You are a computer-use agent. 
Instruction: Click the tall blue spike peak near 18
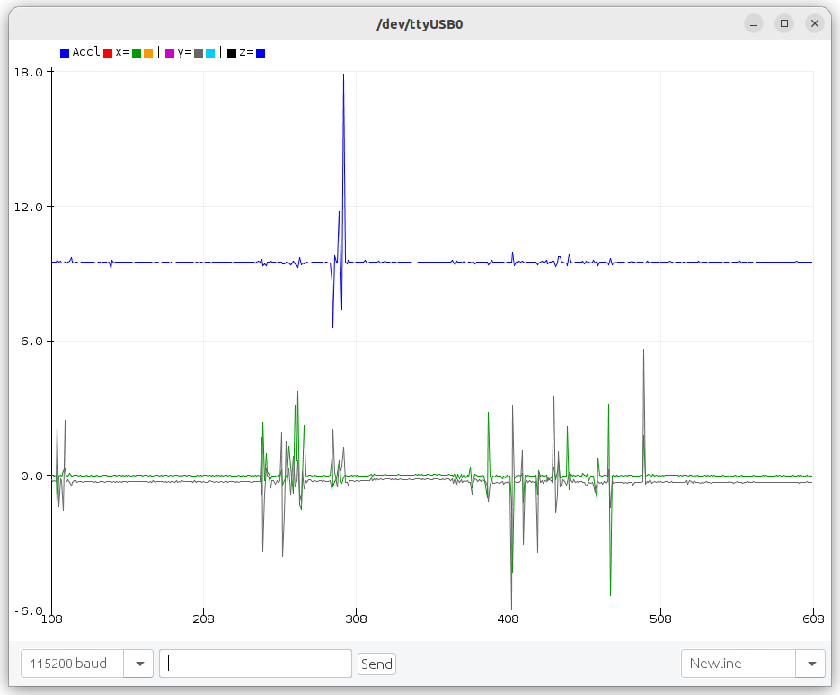pyautogui.click(x=343, y=76)
